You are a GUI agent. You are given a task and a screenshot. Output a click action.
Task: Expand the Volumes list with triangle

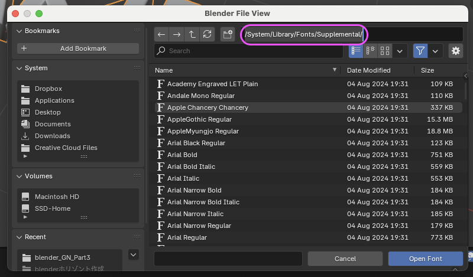(25, 217)
